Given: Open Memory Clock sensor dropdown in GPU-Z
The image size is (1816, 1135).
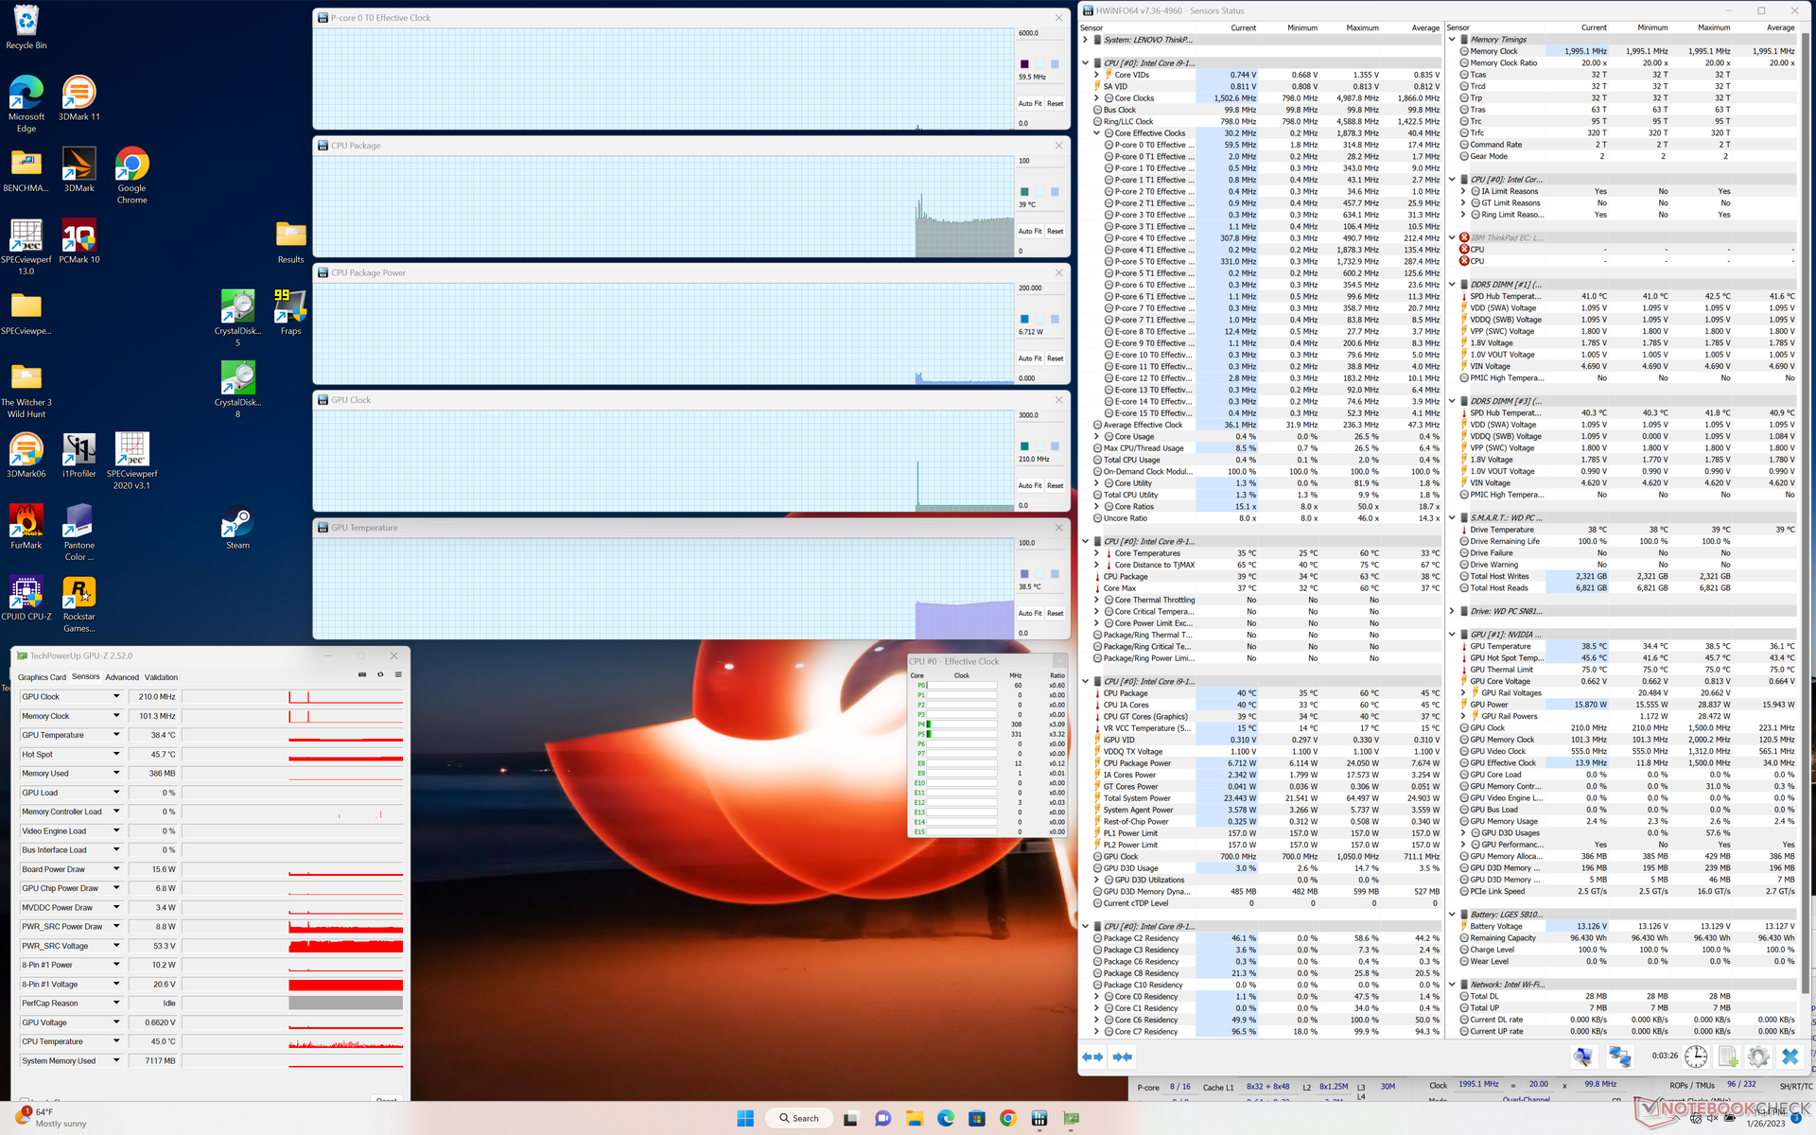Looking at the screenshot, I should coord(116,716).
